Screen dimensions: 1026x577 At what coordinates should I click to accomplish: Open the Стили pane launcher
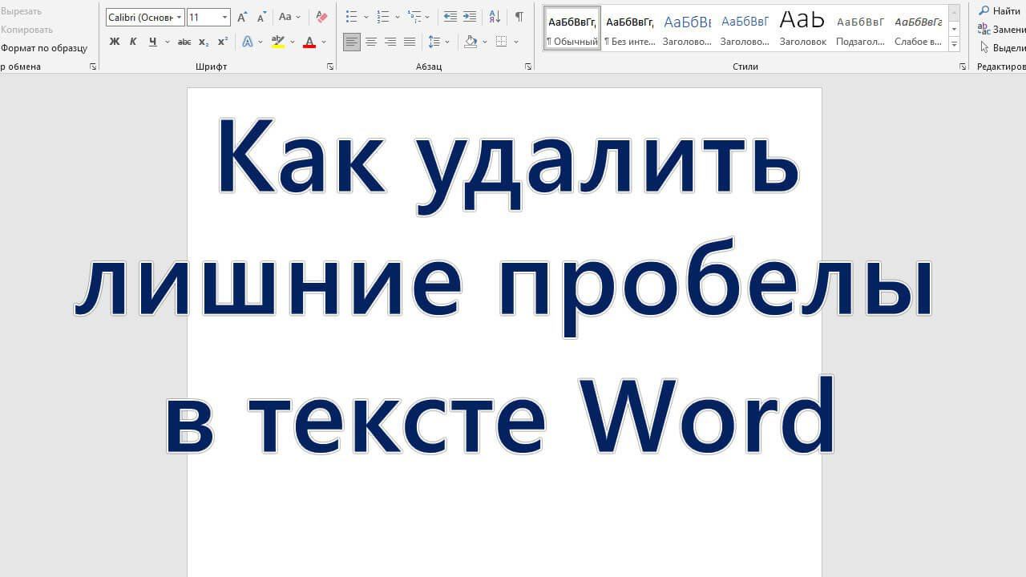963,67
